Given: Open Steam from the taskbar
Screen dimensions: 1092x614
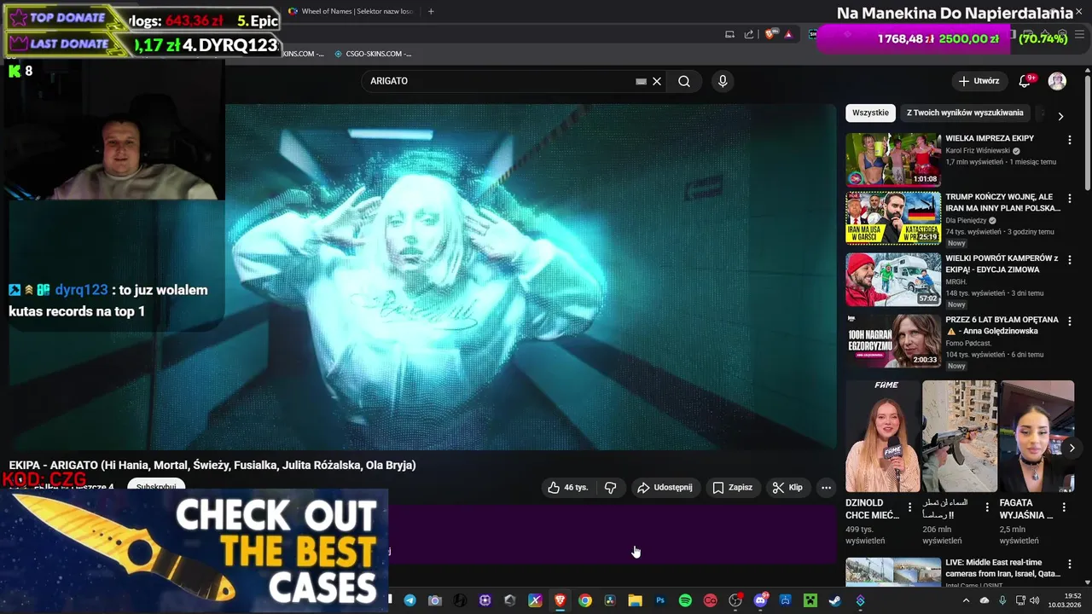Looking at the screenshot, I should pos(834,600).
